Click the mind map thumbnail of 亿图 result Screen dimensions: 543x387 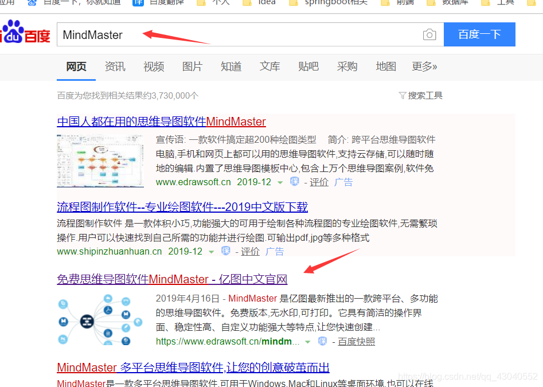(x=100, y=319)
